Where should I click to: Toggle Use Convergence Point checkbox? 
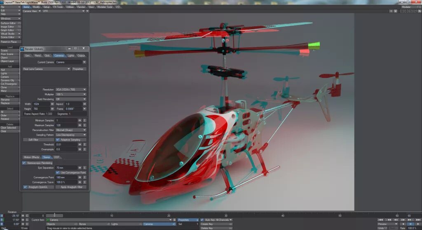(58, 172)
